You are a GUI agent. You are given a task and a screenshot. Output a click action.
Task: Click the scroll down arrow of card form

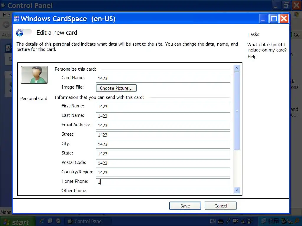pyautogui.click(x=237, y=190)
